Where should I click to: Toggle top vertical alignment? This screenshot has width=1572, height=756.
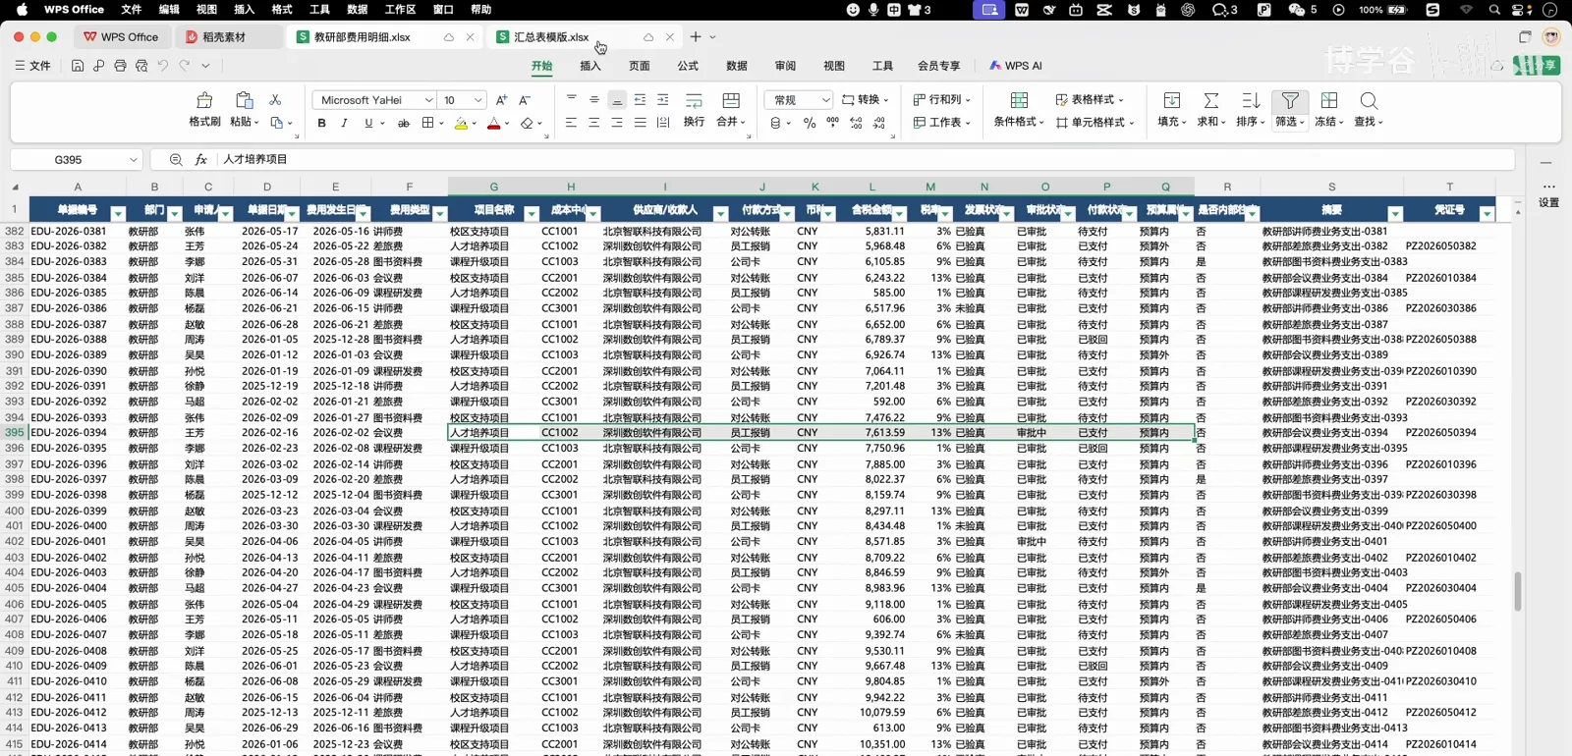tap(571, 100)
